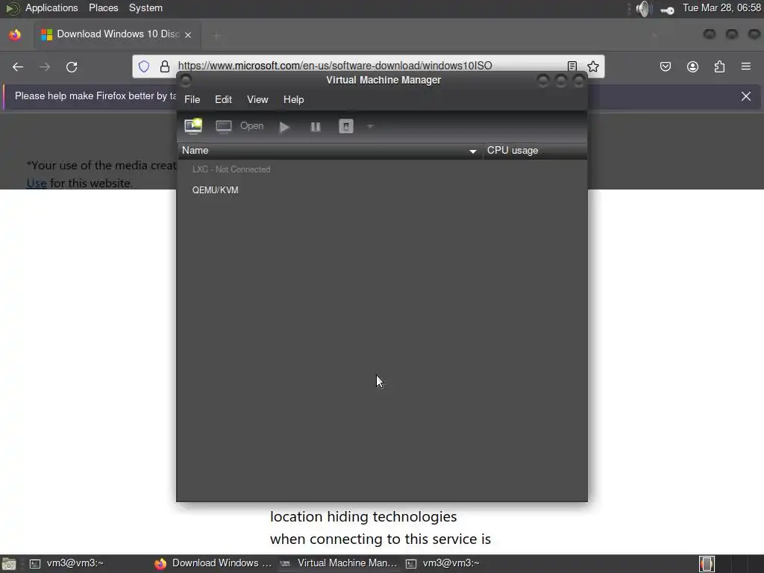This screenshot has height=573, width=764.
Task: Open the VM console monitor icon
Action: coord(224,127)
